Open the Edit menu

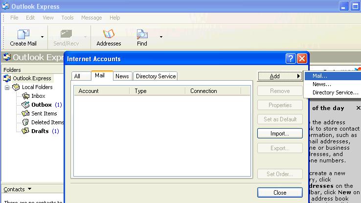[x=30, y=18]
